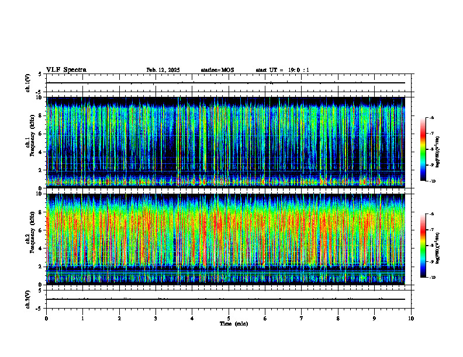The image size is (463, 357).
Task: Click the "Time (min)" axis label
Action: pyautogui.click(x=234, y=324)
